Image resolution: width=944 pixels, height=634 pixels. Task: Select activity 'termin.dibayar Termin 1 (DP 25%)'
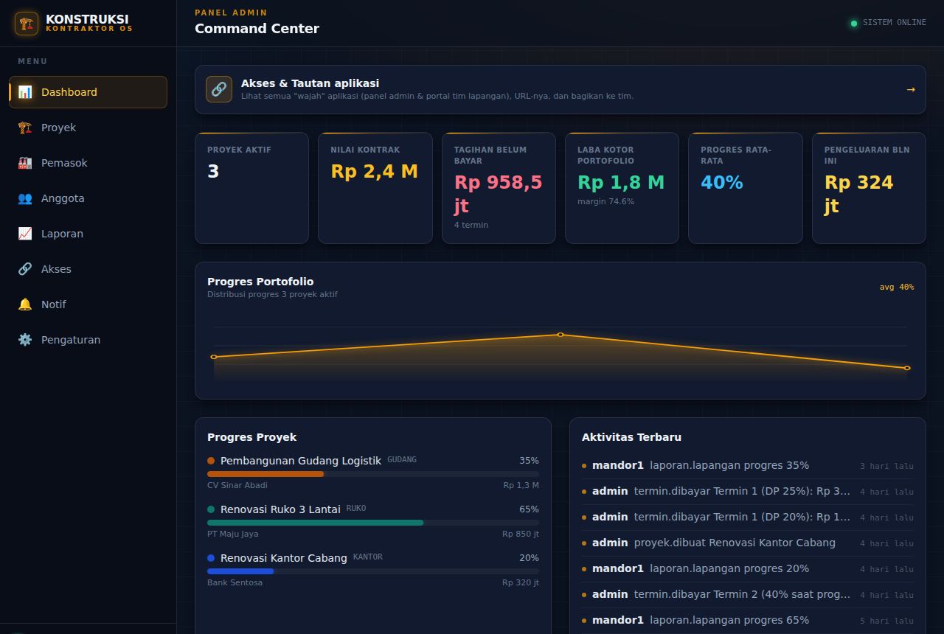pos(748,491)
